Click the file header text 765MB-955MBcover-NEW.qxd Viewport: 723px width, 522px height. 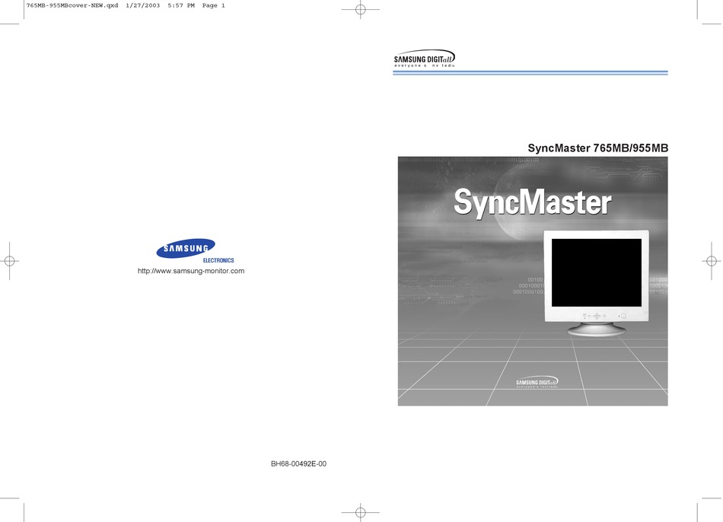point(72,5)
